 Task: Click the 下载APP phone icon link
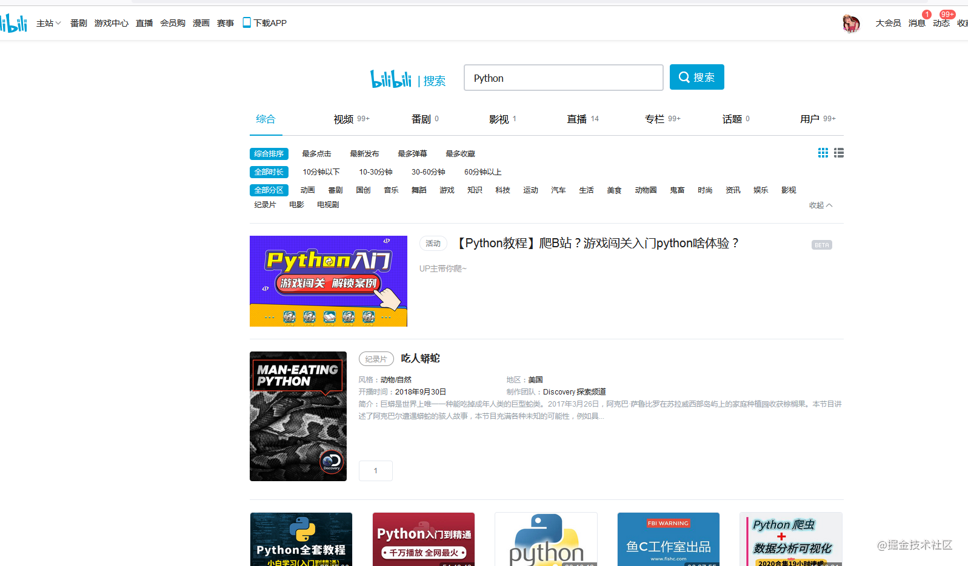coord(265,23)
